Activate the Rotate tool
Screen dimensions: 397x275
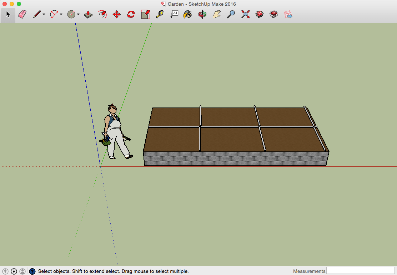pyautogui.click(x=131, y=14)
